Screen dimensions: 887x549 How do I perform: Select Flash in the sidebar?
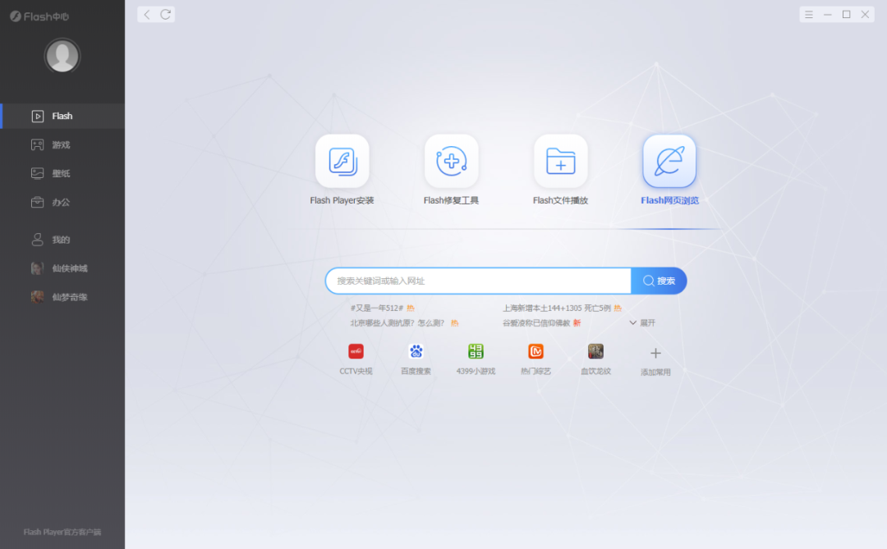tap(62, 116)
